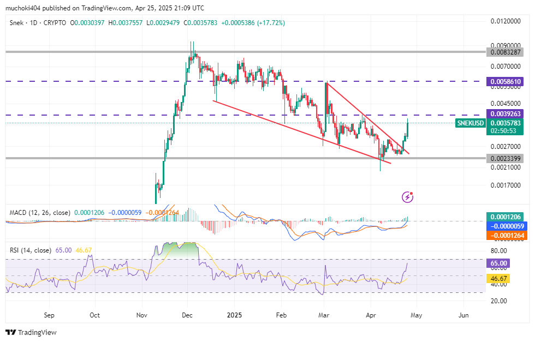The height and width of the screenshot is (342, 535).
Task: Click the 0.0058610 purple price level label
Action: point(506,81)
